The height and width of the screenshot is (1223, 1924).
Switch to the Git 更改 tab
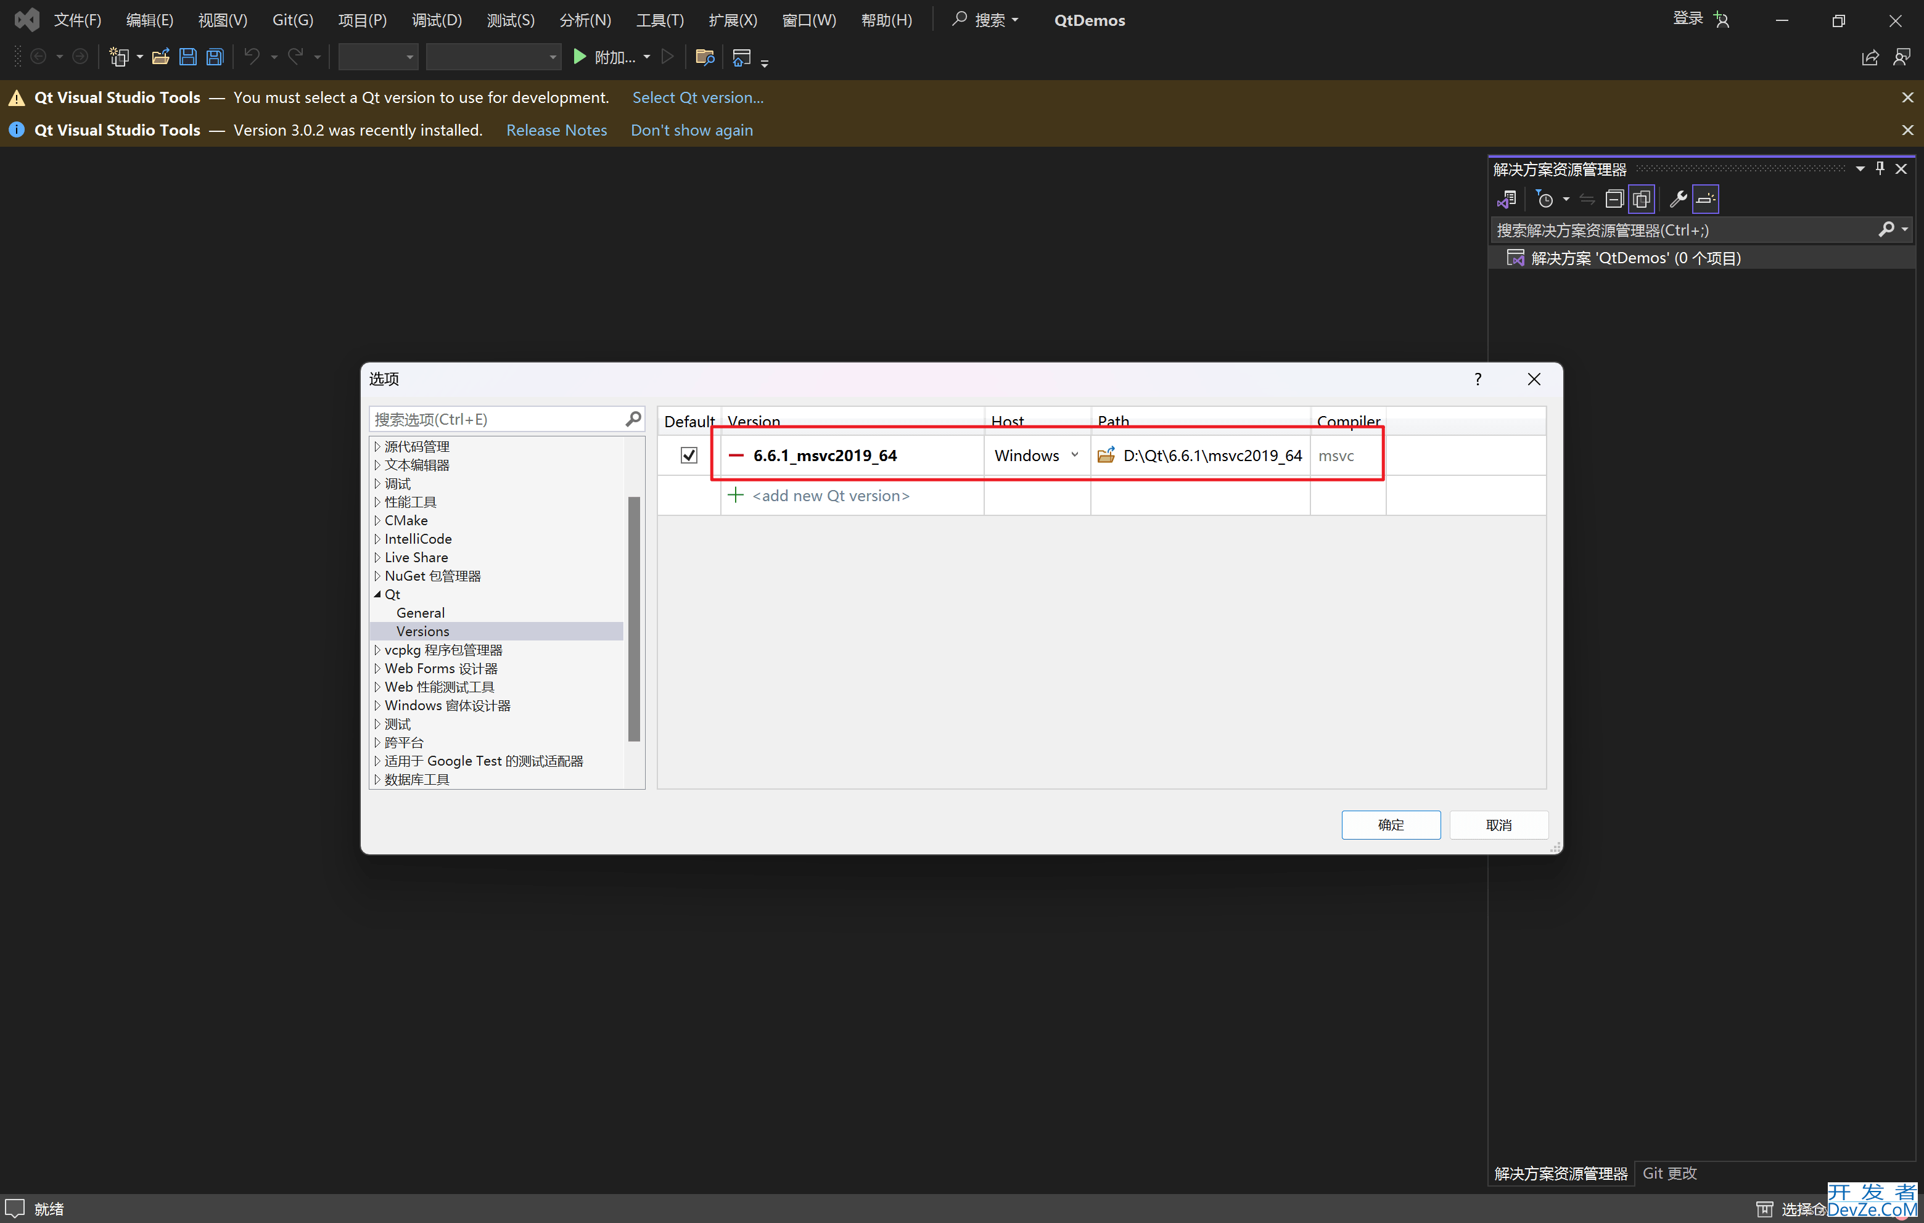coord(1669,1172)
